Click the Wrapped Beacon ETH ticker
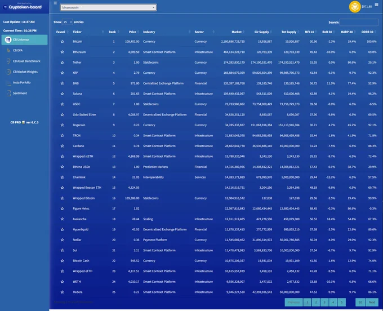 click(x=87, y=188)
